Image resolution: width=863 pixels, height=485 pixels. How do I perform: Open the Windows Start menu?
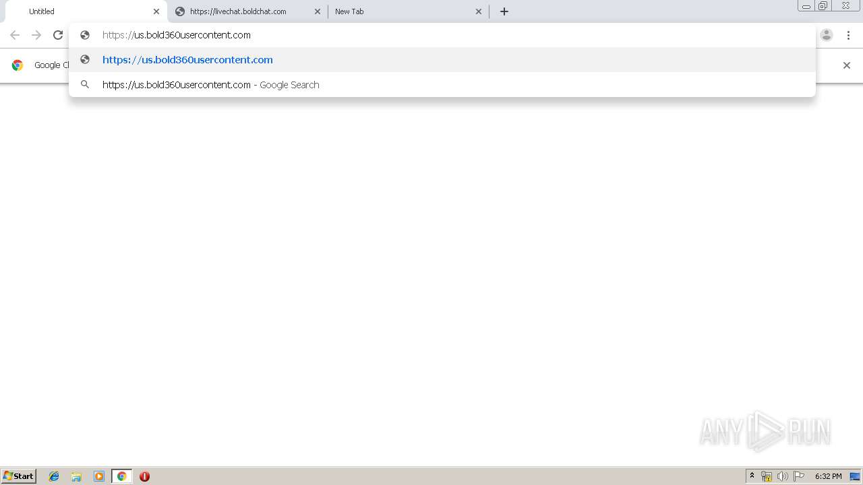tap(19, 476)
